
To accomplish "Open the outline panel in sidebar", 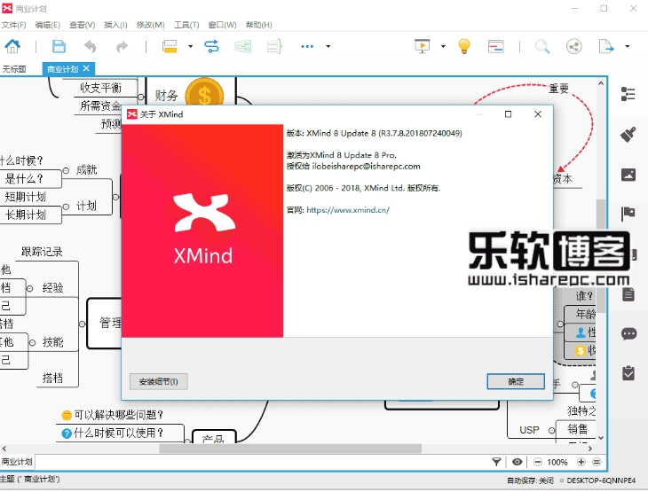I will pyautogui.click(x=628, y=94).
